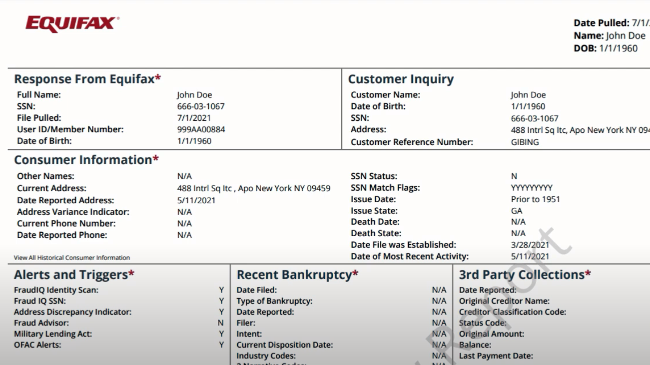Click the SSN Match Flags value YYYYYYYYY

(x=531, y=188)
